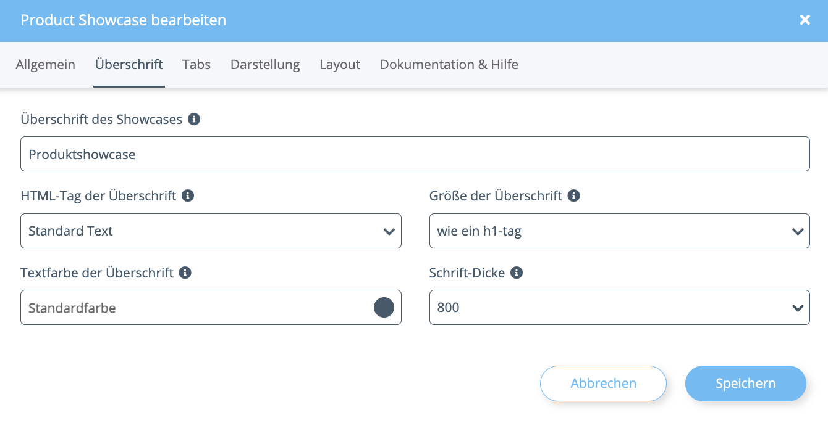Open the Schrift-Dicke selection menu
The height and width of the screenshot is (423, 828).
click(619, 307)
